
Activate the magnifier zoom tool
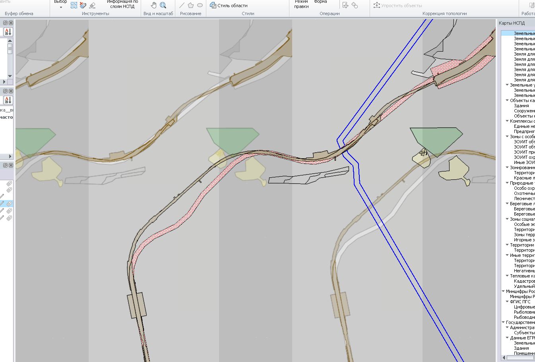[x=163, y=5]
